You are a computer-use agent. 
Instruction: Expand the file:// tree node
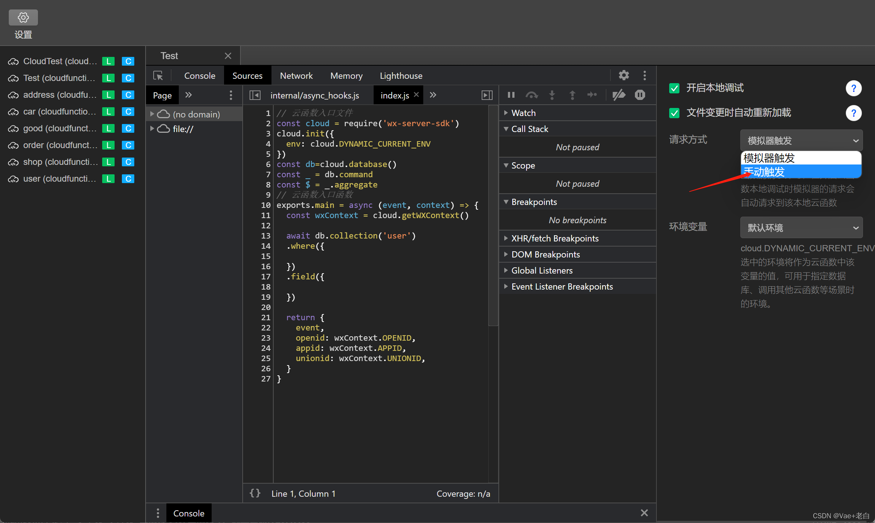point(152,129)
